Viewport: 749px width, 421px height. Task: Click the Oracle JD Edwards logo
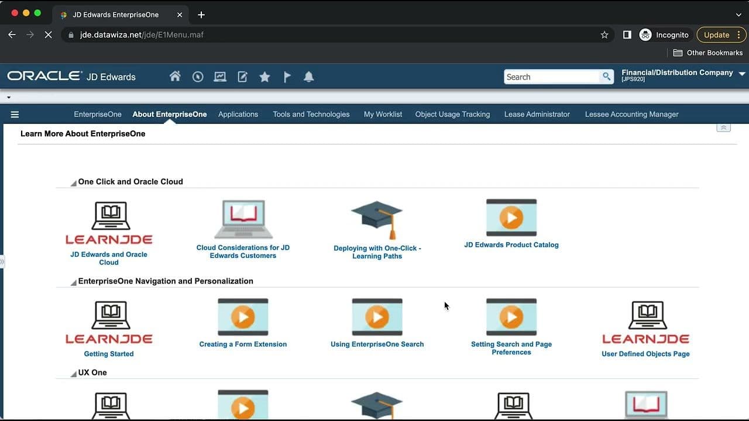[71, 77]
